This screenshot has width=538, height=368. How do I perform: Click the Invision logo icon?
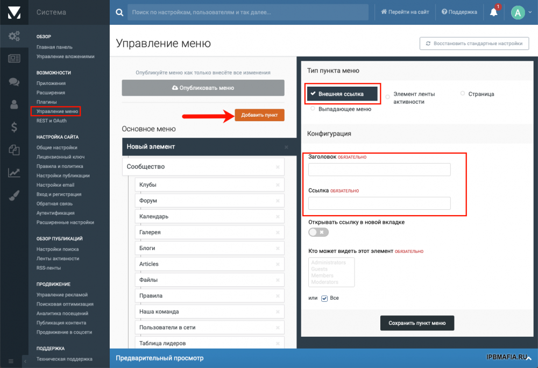pos(14,12)
